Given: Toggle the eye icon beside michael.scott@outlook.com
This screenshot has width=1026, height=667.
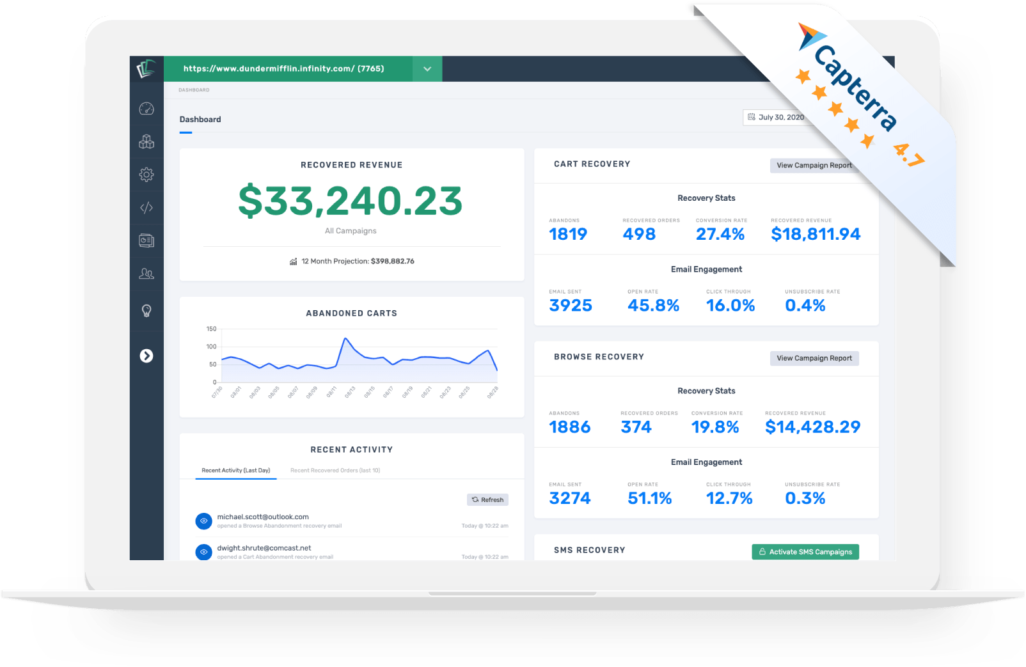Looking at the screenshot, I should (x=204, y=521).
